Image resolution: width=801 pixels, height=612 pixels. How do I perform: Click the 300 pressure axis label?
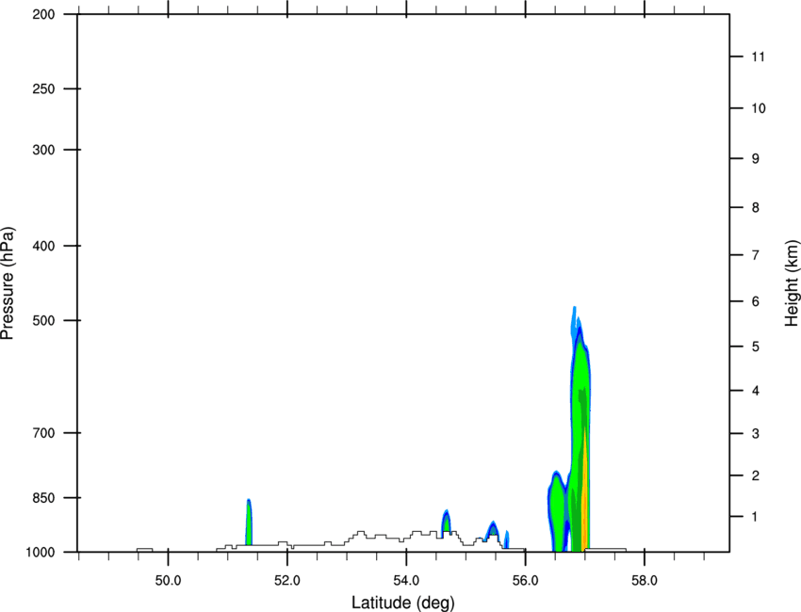coord(43,150)
